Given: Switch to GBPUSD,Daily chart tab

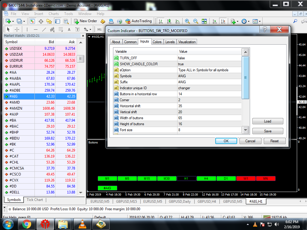Looking at the screenshot, I should click(x=180, y=202).
